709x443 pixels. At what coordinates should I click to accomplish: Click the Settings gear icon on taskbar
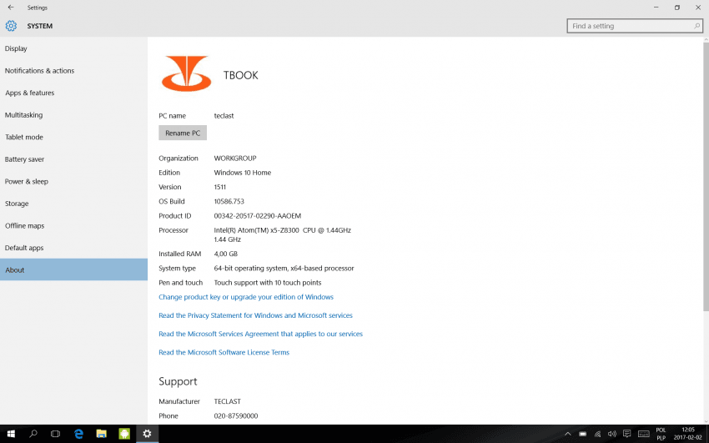pos(147,434)
